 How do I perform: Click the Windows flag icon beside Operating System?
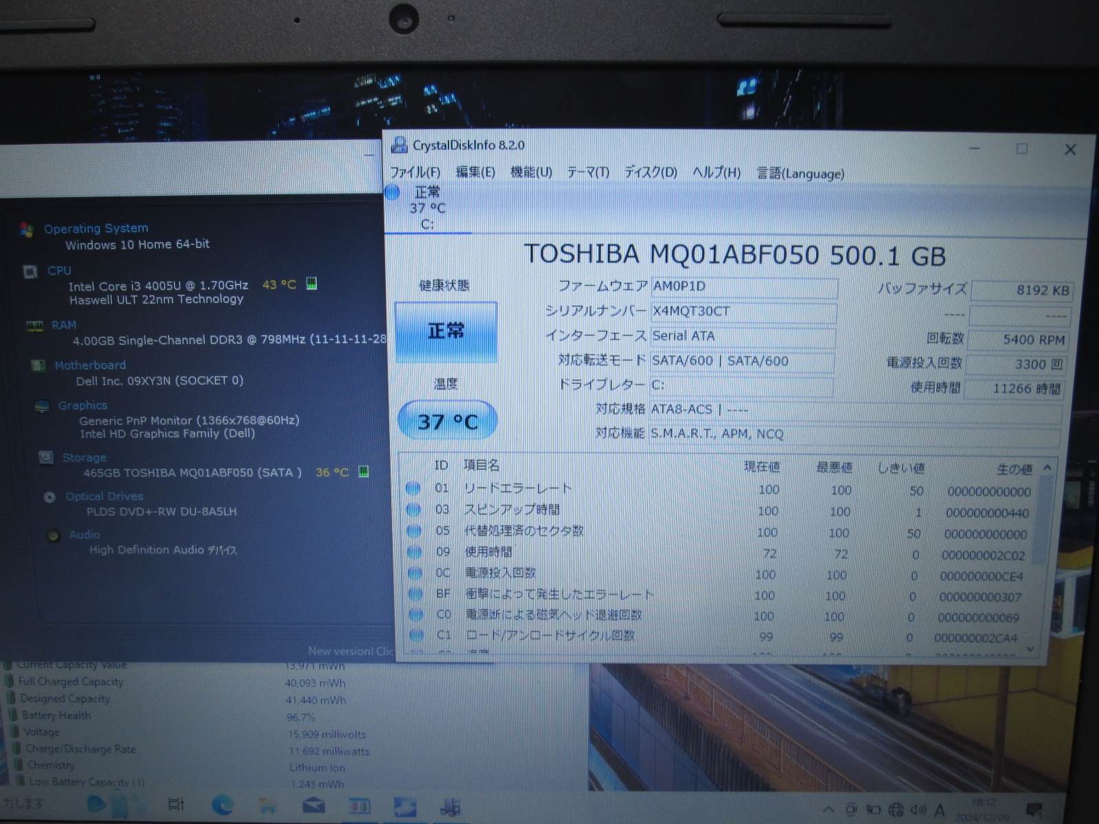pyautogui.click(x=27, y=229)
